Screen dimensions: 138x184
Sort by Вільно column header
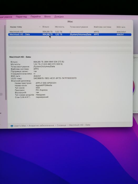coord(46,27)
